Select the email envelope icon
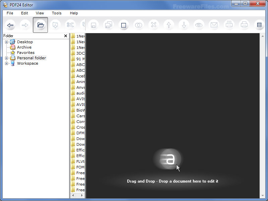This screenshot has width=268, height=201. 214,24
